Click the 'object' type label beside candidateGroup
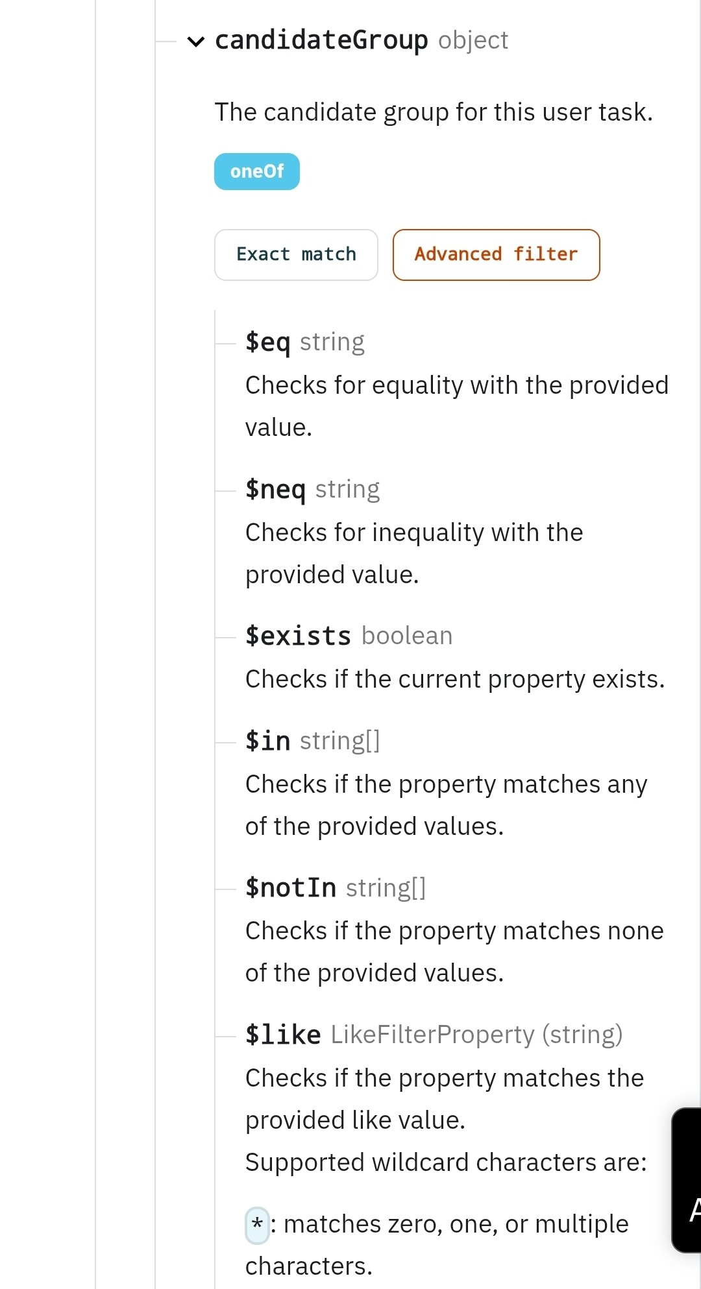The width and height of the screenshot is (701, 1289). (473, 41)
